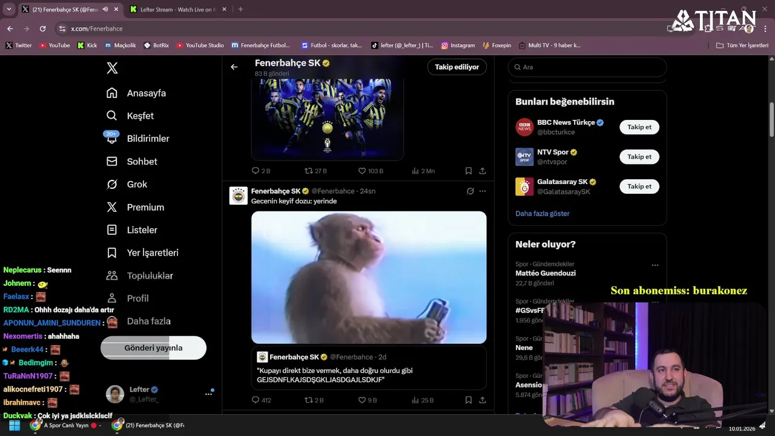Click the Ara search field
Screen dimensions: 775x436
point(587,67)
